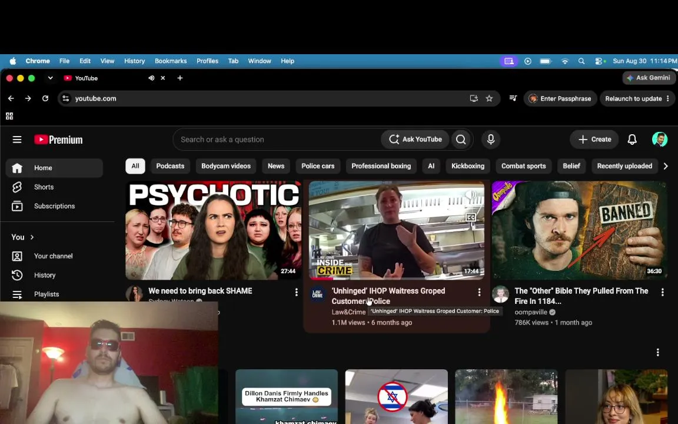Open the Law&Crime channel avatar

click(317, 294)
